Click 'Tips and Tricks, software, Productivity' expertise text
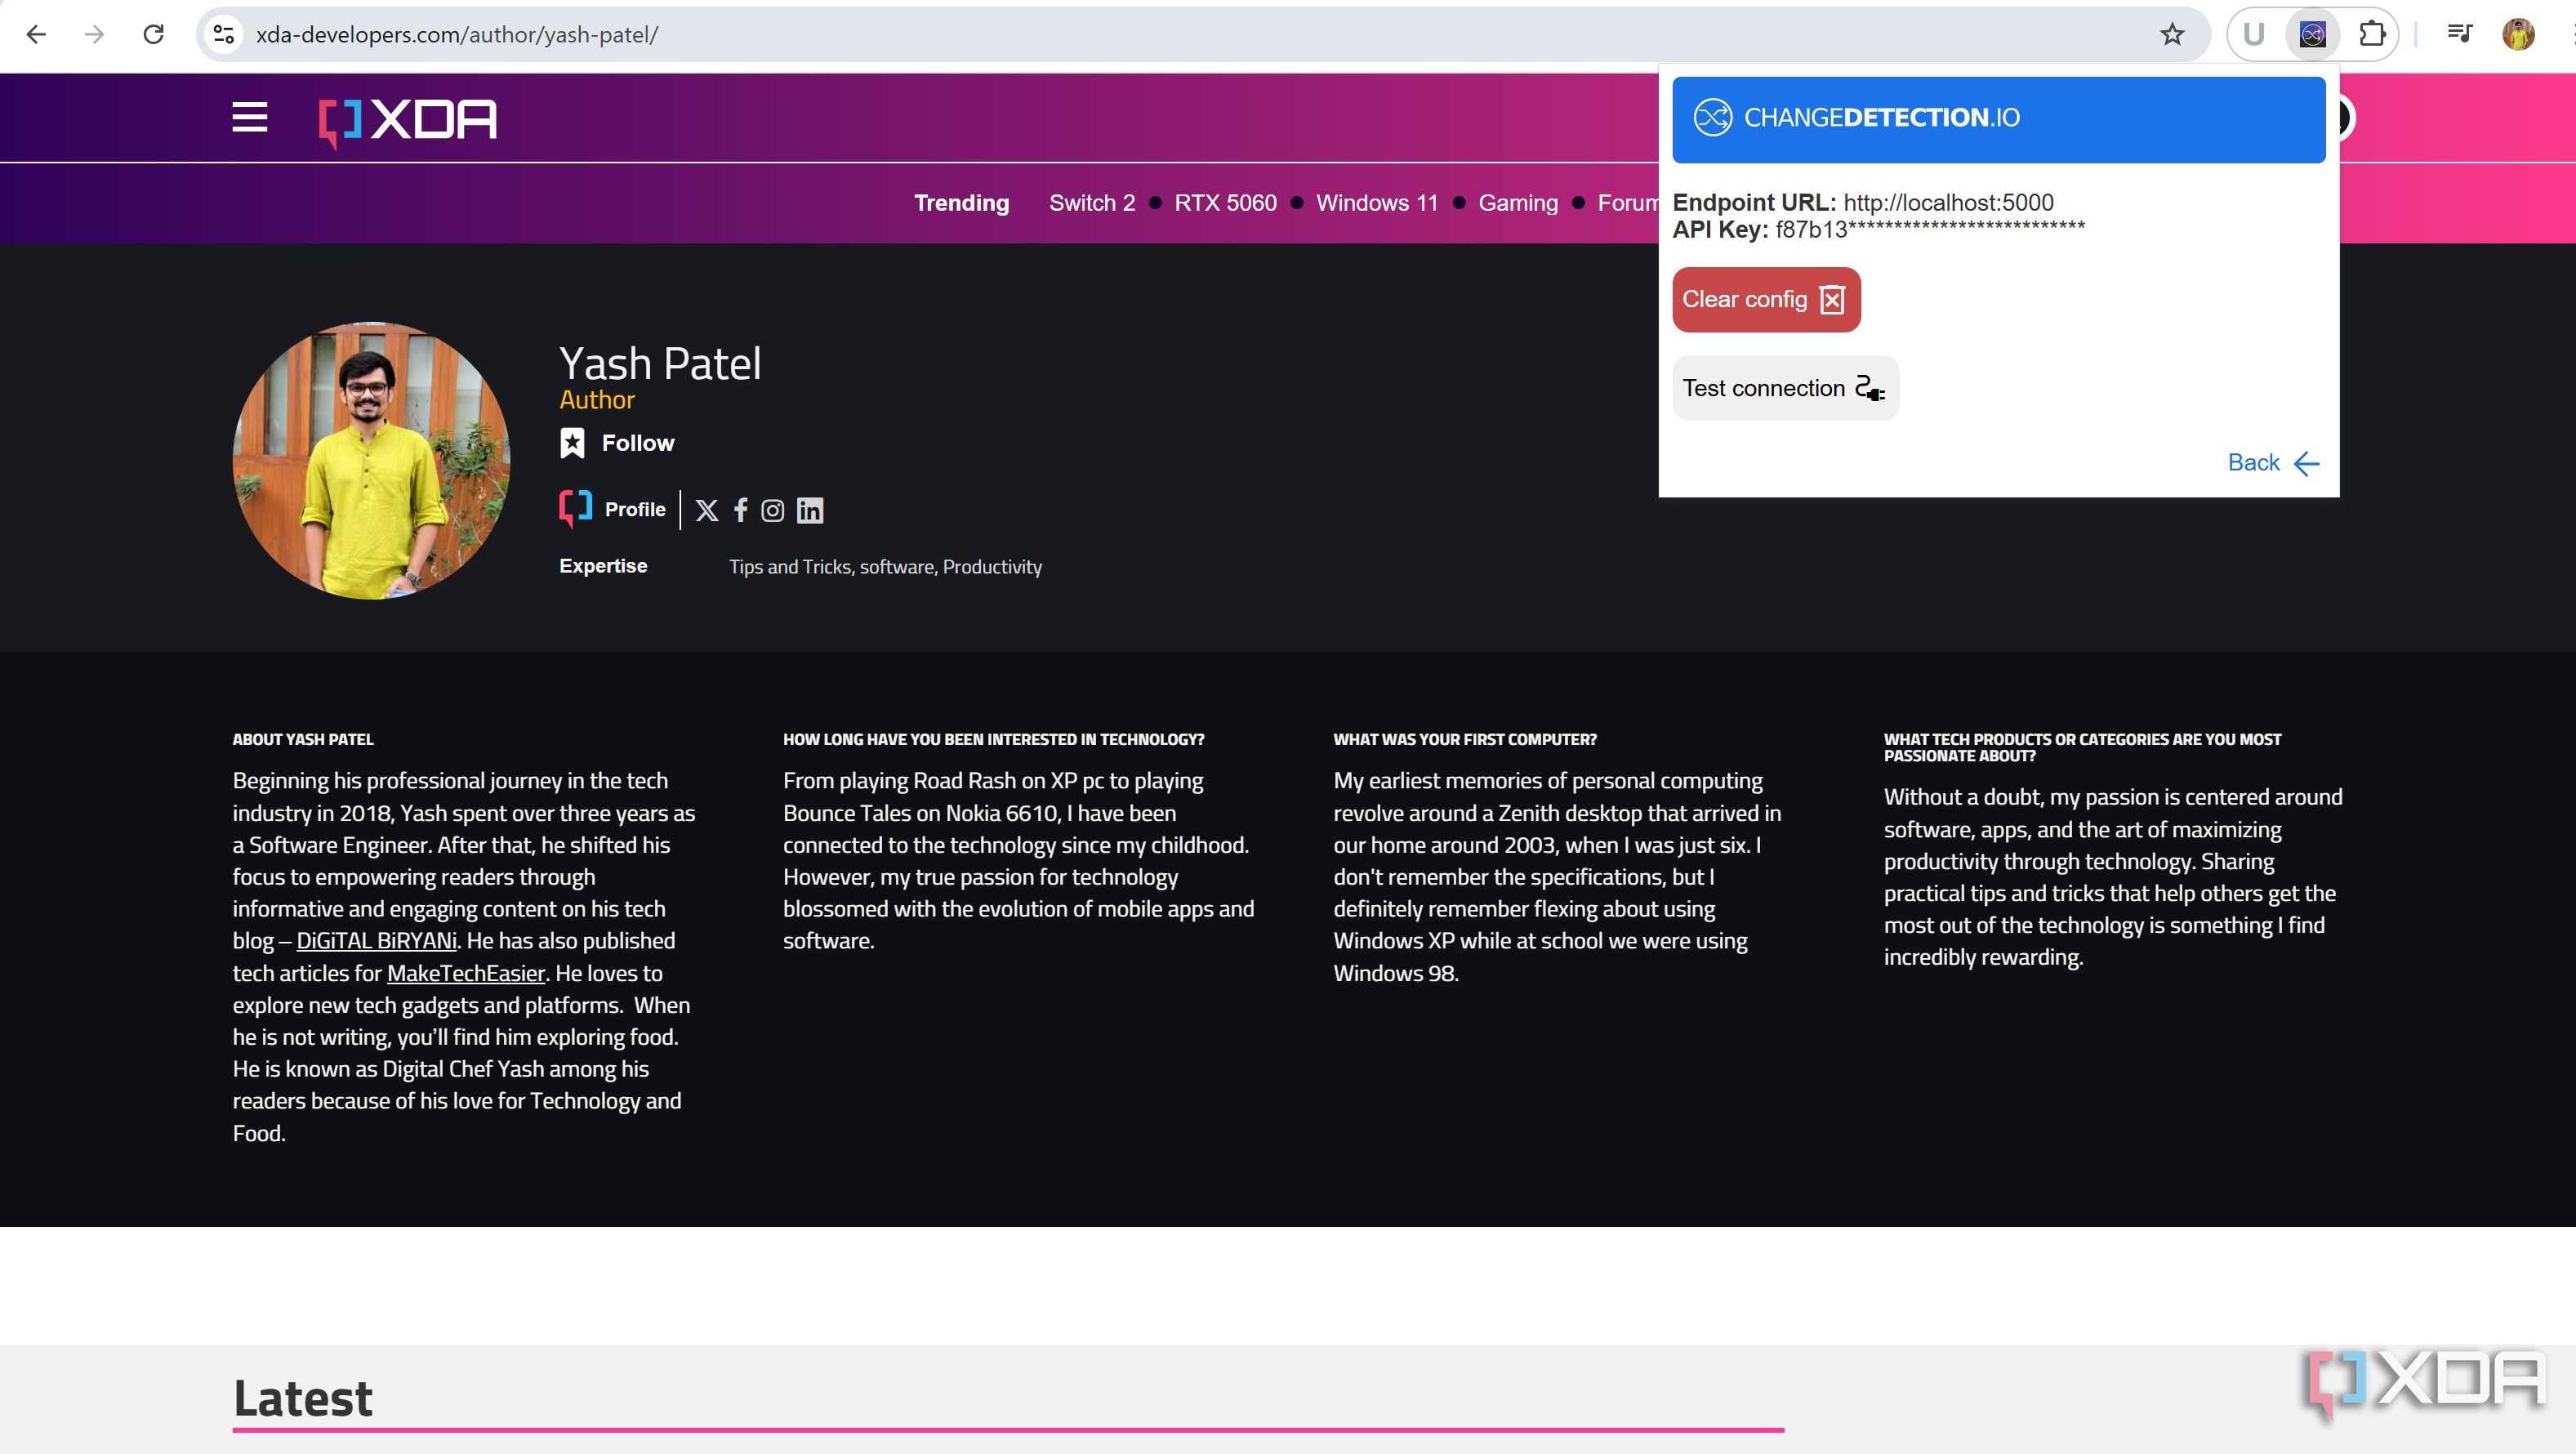This screenshot has height=1454, width=2576. (x=885, y=567)
